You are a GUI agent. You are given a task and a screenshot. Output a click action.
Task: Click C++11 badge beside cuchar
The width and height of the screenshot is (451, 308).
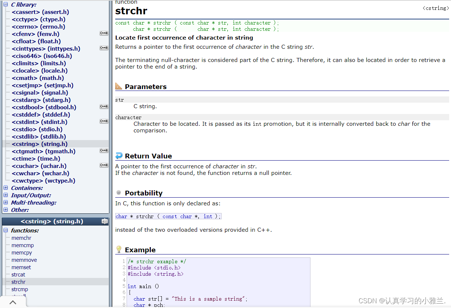pyautogui.click(x=104, y=165)
